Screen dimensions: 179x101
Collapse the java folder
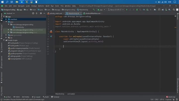click(6, 22)
